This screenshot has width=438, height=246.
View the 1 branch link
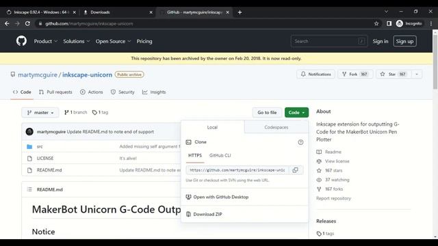[76, 112]
